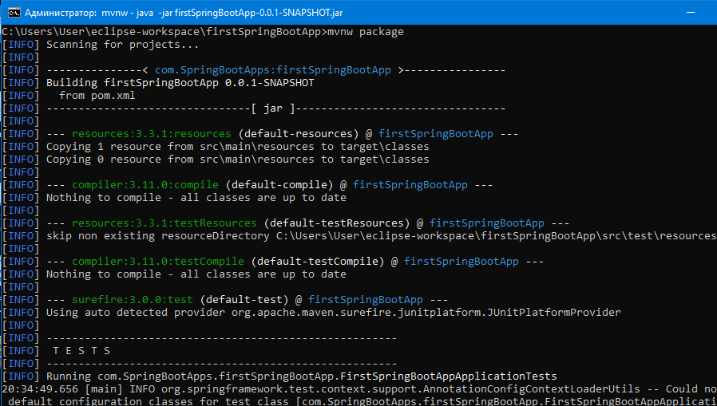
Task: Minimize the command prompt window
Action: (x=691, y=12)
